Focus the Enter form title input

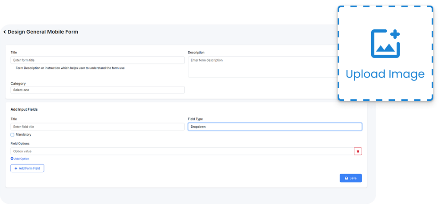(97, 60)
